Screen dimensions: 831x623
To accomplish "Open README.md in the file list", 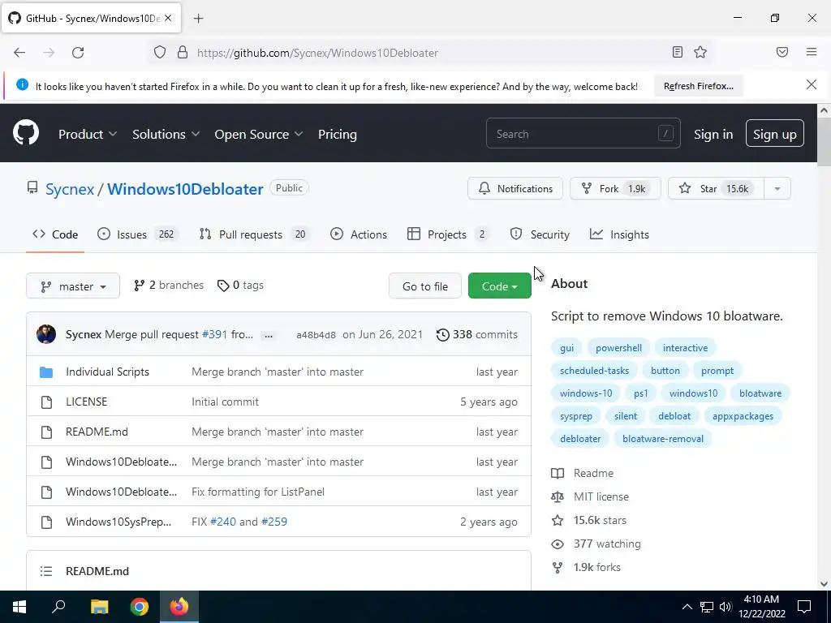I will point(97,432).
